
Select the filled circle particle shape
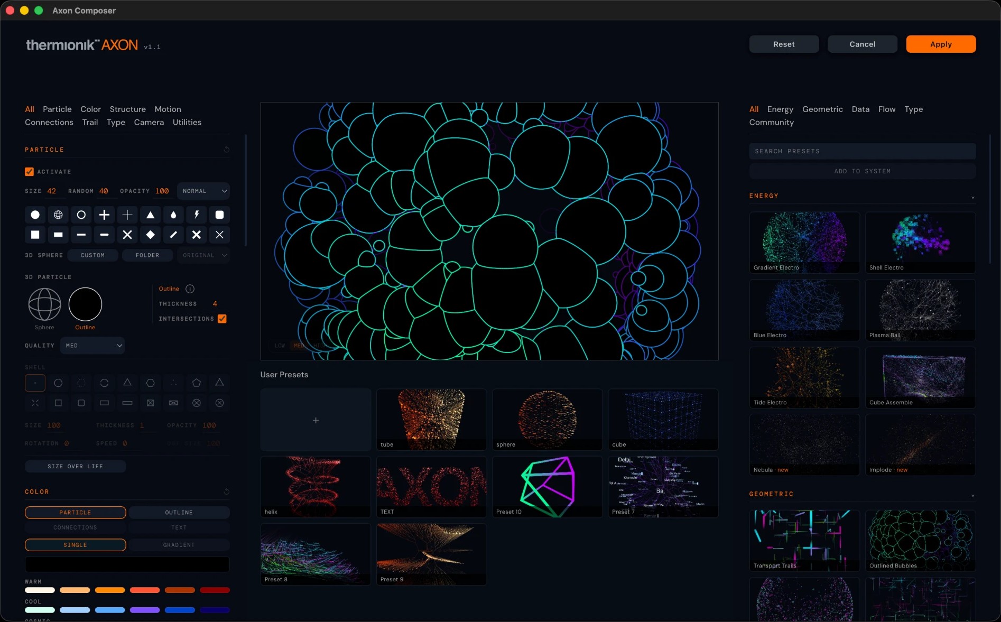(x=35, y=215)
